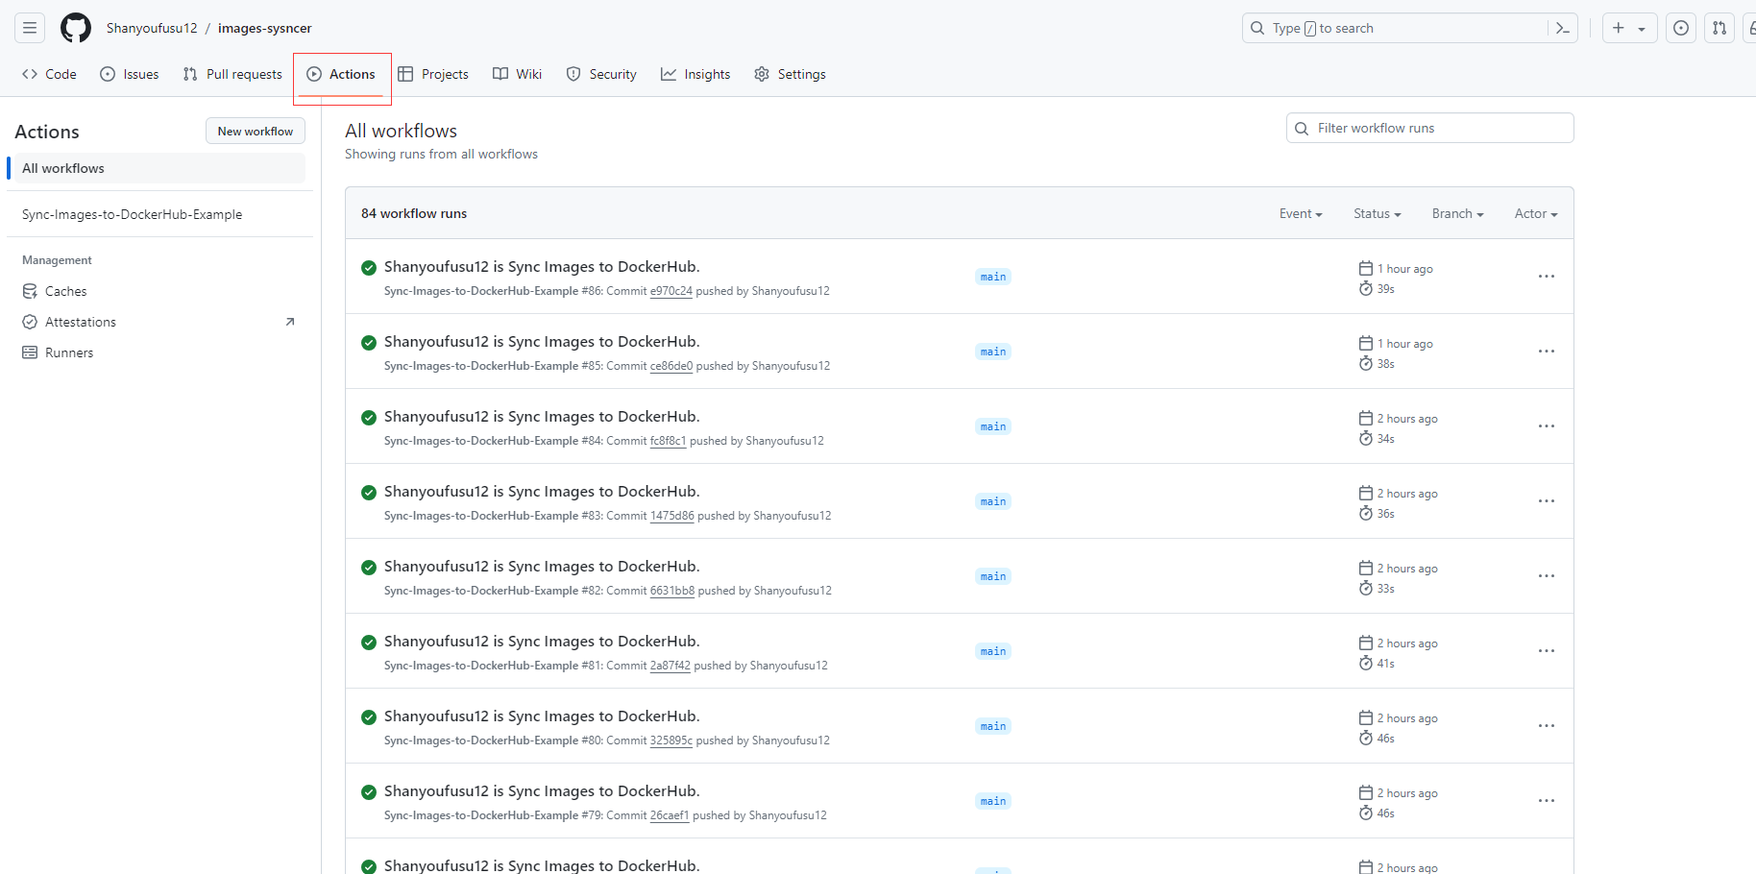Viewport: 1756px width, 874px height.
Task: Expand the create-new dropdown caret
Action: pos(1642,29)
